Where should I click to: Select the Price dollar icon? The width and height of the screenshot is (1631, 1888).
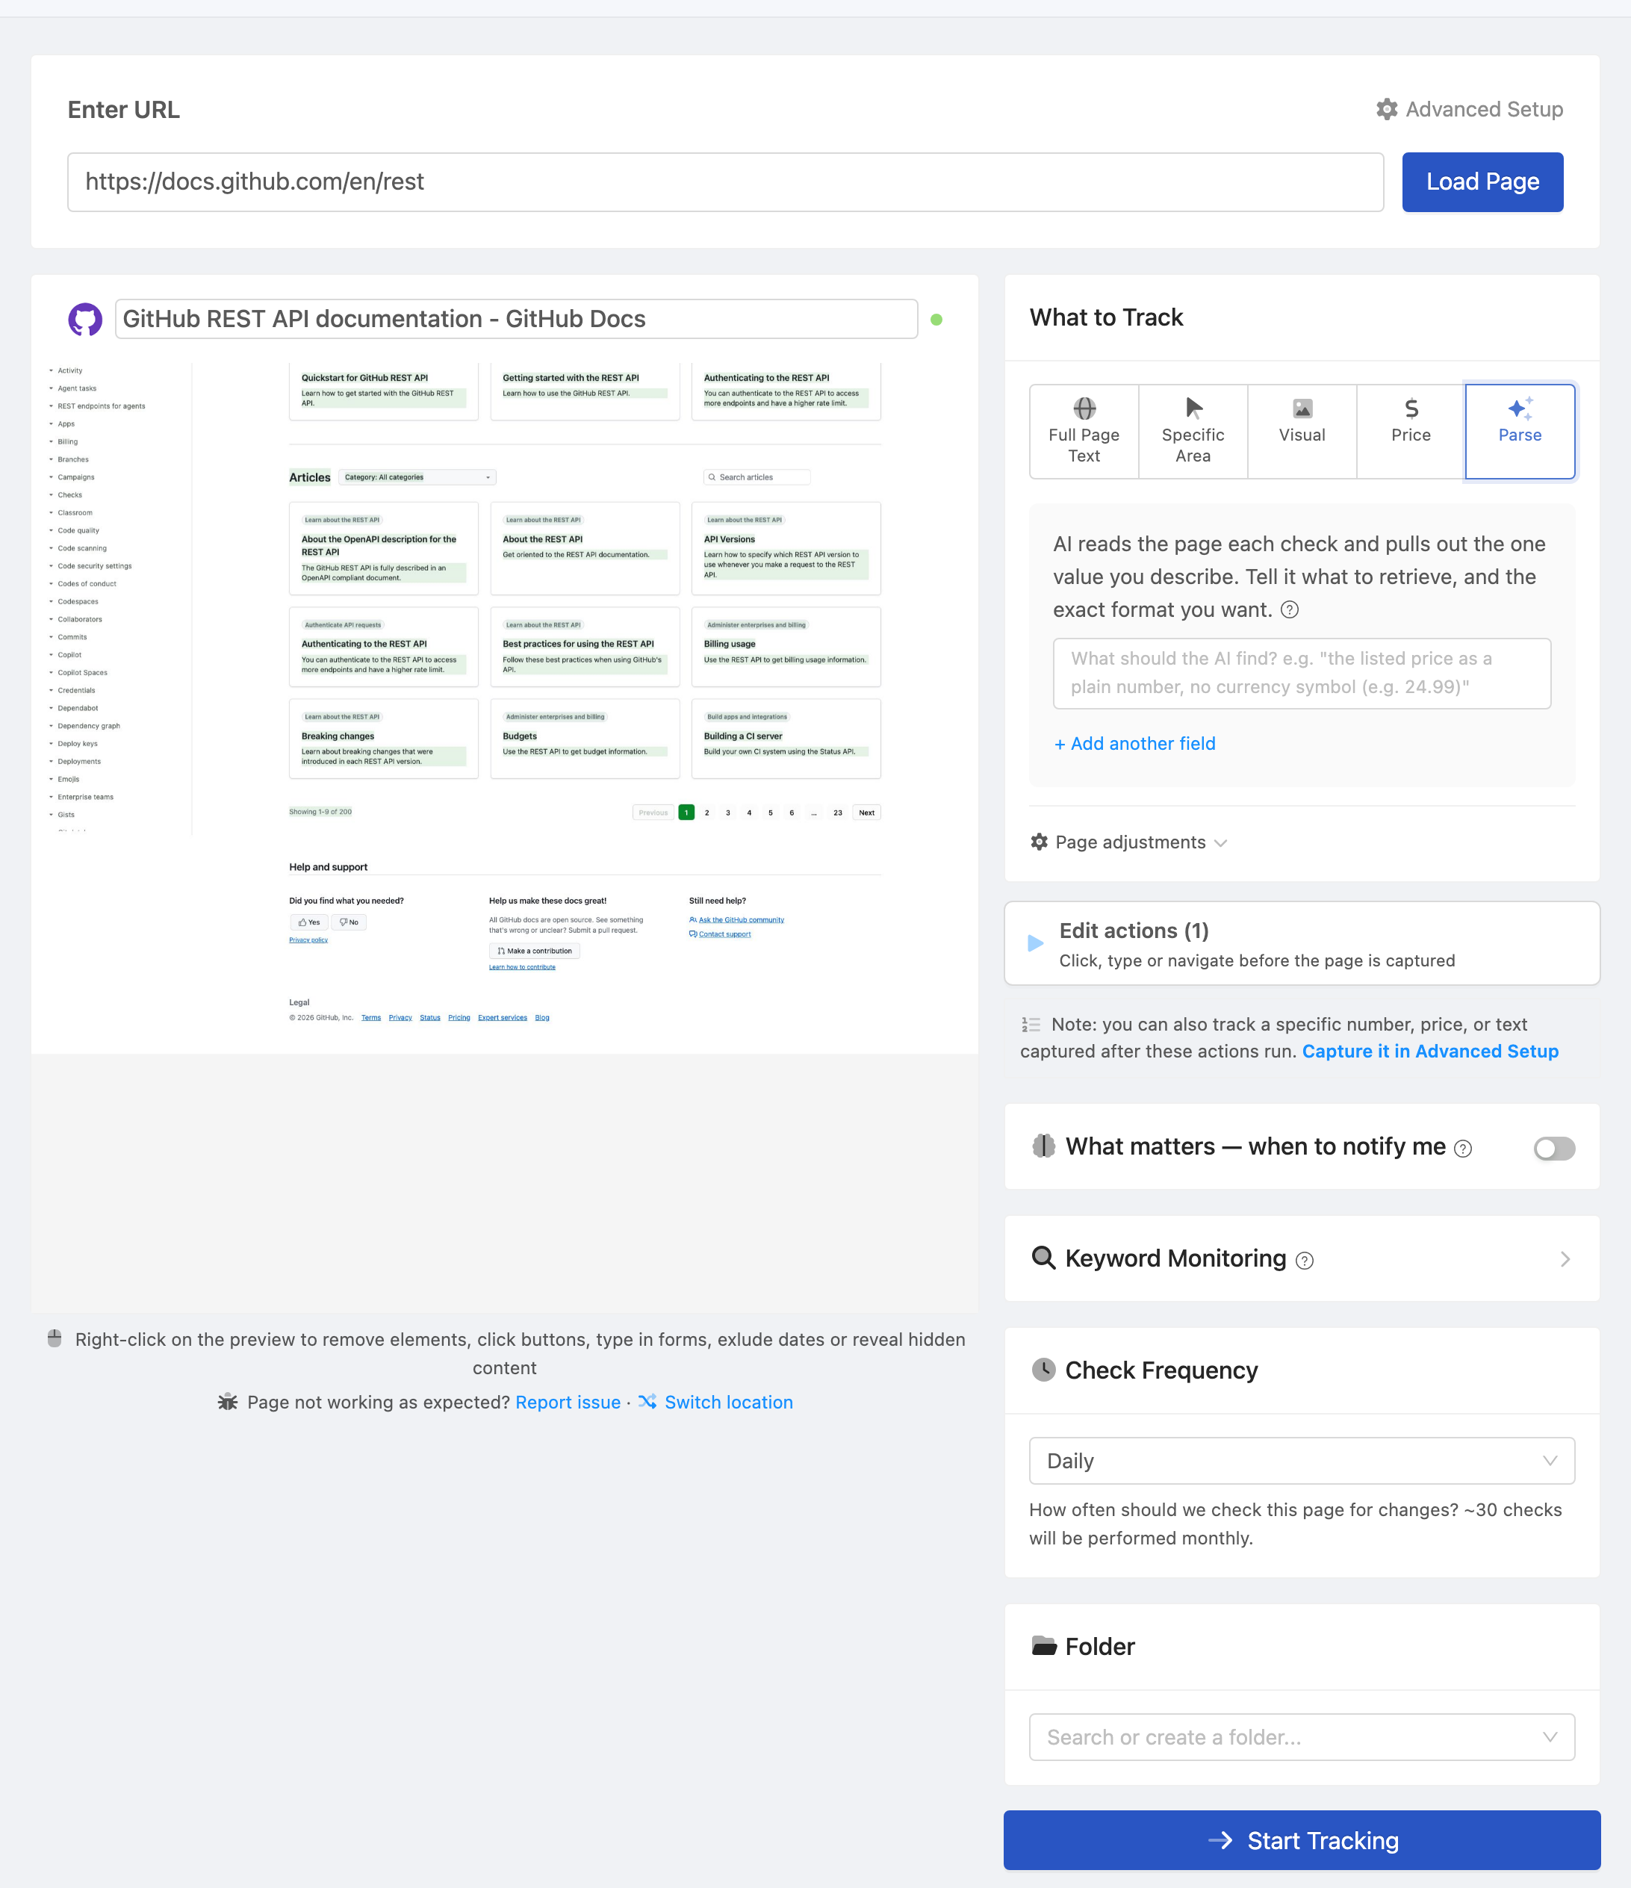[x=1411, y=409]
